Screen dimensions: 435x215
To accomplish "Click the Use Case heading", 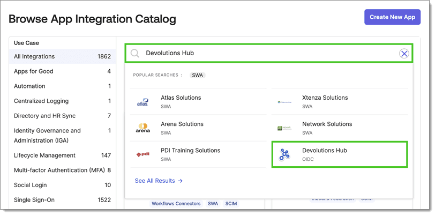I will [26, 43].
